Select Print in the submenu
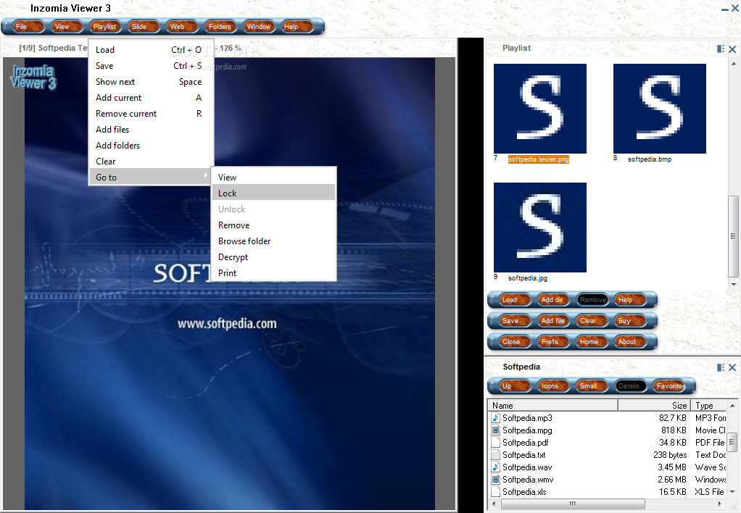The height and width of the screenshot is (513, 741). (273, 273)
